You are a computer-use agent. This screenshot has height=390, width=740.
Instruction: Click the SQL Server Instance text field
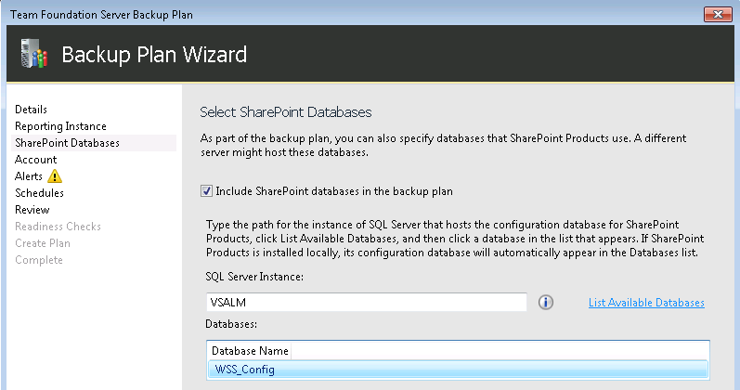[367, 303]
